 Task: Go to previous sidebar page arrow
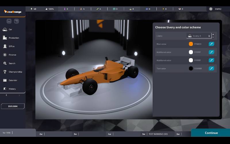(x=6, y=95)
